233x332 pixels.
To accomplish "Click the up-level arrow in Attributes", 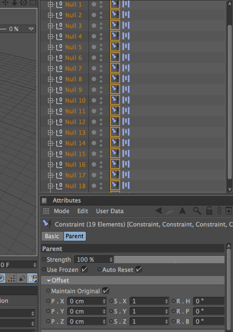I will pyautogui.click(x=182, y=211).
